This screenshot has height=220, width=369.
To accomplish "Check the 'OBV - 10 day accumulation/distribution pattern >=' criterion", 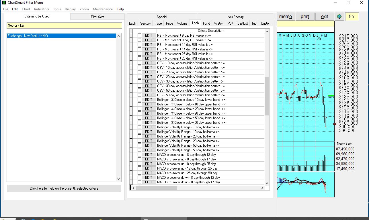I will pyautogui.click(x=139, y=63).
